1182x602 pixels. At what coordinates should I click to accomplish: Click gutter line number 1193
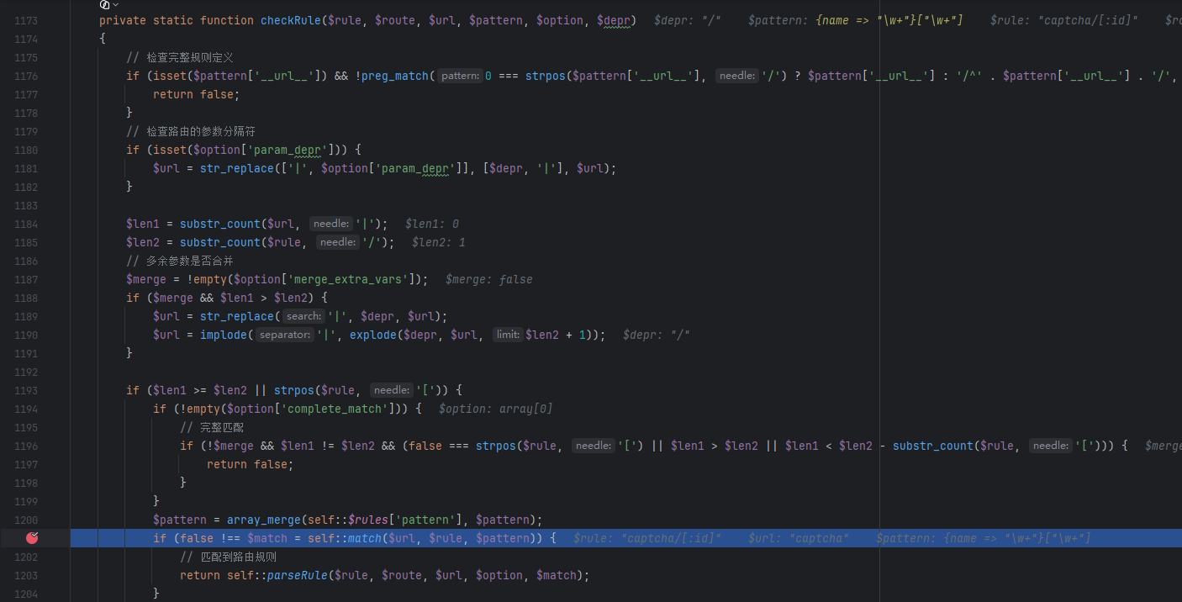pos(26,390)
